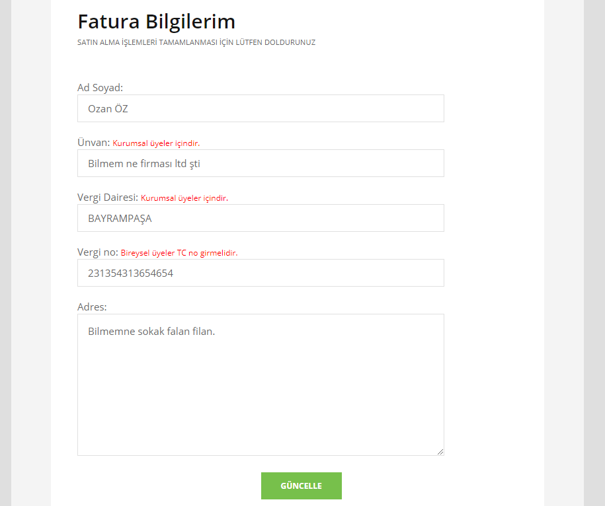Click the text Ozan ÖZ
The image size is (605, 506).
point(108,108)
